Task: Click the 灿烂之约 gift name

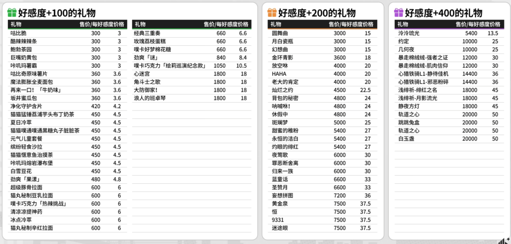Action: [282, 90]
